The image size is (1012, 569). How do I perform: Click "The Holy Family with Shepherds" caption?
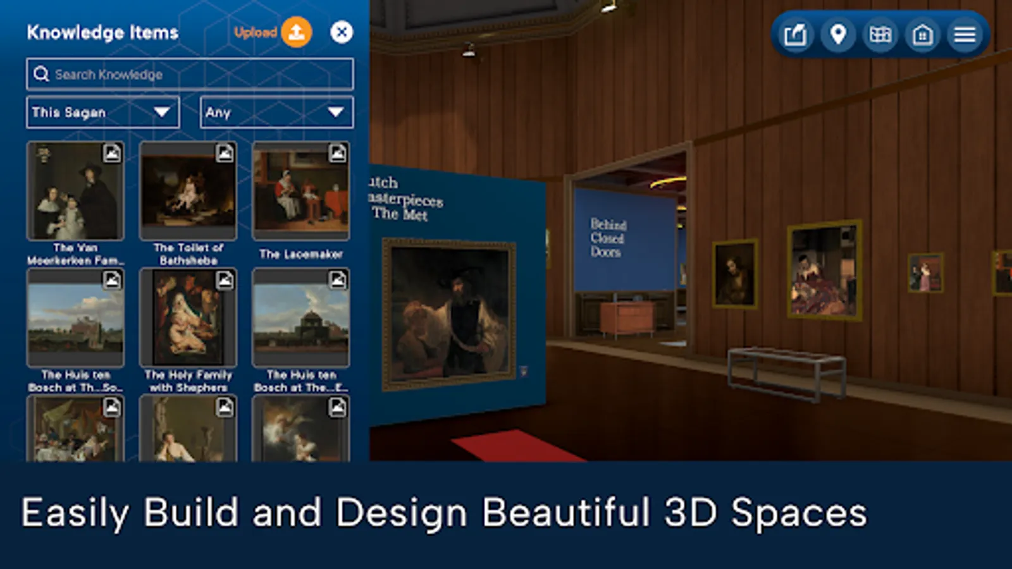pos(188,381)
